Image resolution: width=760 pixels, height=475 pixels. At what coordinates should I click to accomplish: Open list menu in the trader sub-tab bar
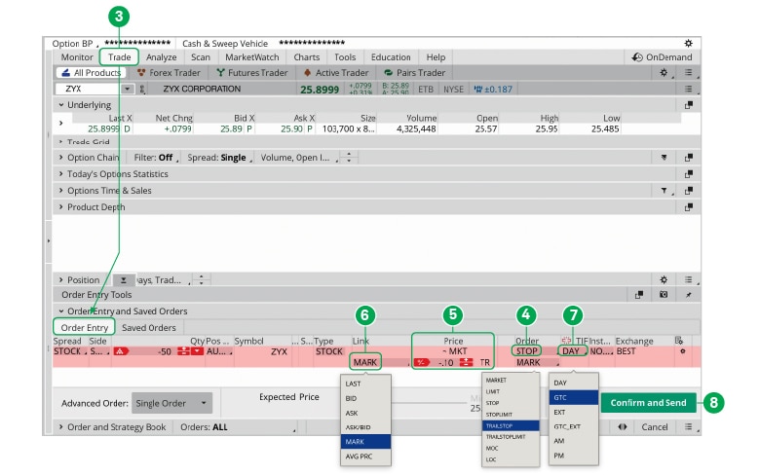tap(688, 73)
